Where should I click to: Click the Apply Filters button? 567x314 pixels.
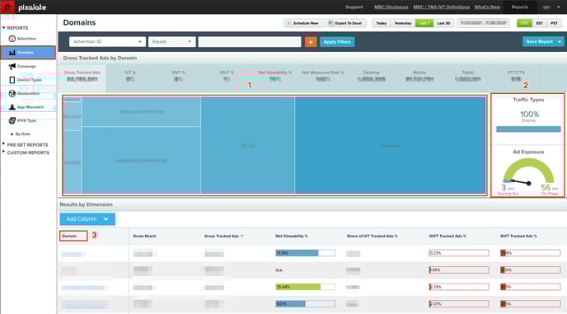click(x=337, y=42)
